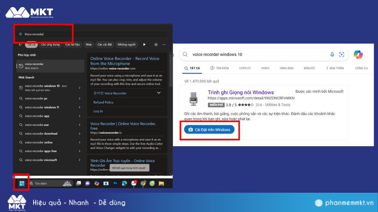Start voice search with microphone icon
378x212 pixels.
(332, 54)
